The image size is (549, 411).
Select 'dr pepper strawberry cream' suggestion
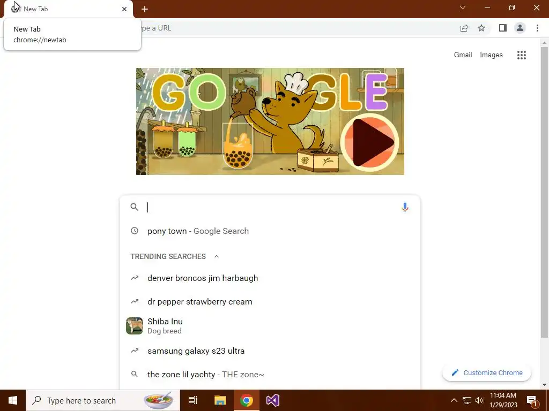point(270,302)
